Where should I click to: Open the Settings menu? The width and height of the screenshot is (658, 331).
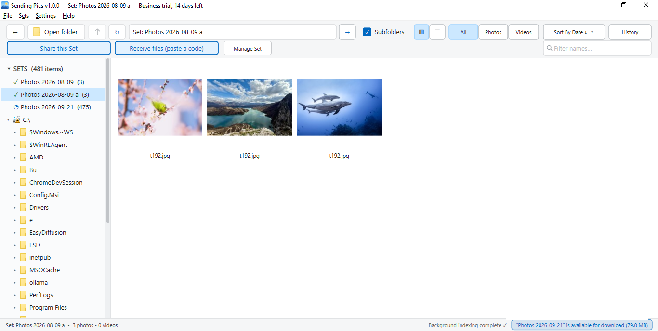(x=46, y=16)
